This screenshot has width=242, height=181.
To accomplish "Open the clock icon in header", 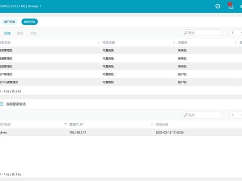I will pyautogui.click(x=218, y=7).
